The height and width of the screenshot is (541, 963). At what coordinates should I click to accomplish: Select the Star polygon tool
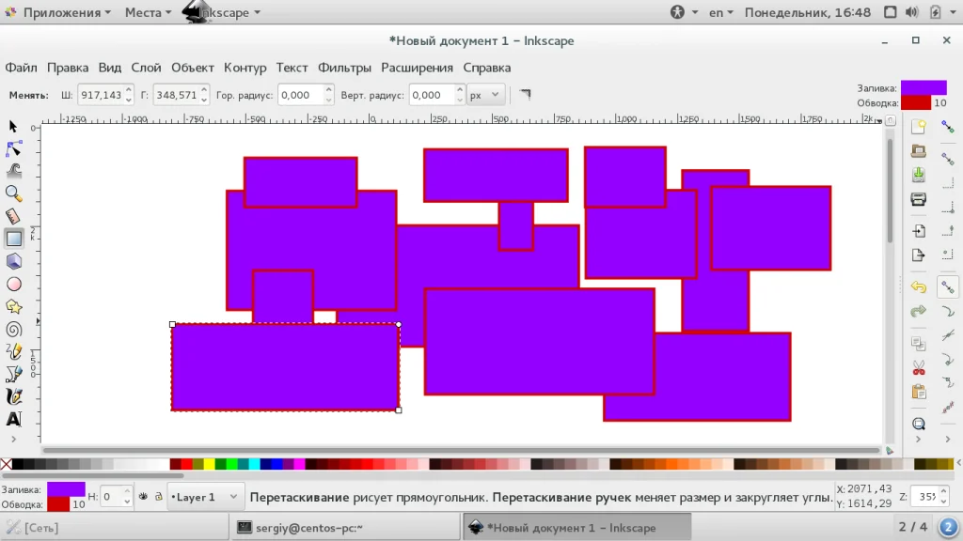coord(13,307)
